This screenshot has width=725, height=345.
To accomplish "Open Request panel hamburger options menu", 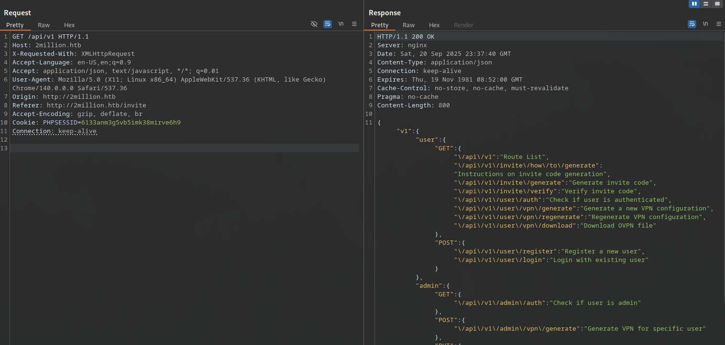I will click(x=354, y=24).
